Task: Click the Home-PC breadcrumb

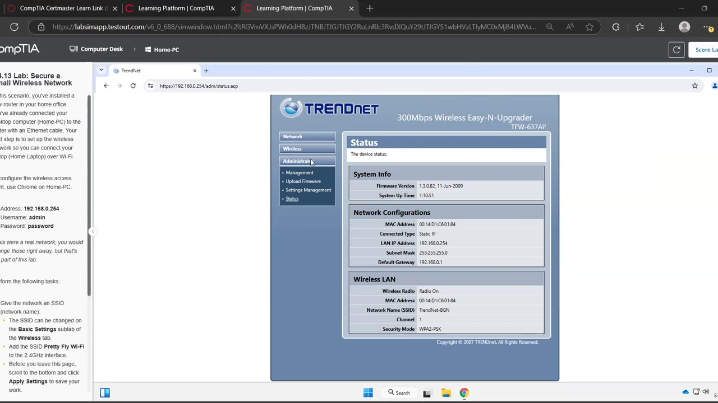Action: [162, 49]
